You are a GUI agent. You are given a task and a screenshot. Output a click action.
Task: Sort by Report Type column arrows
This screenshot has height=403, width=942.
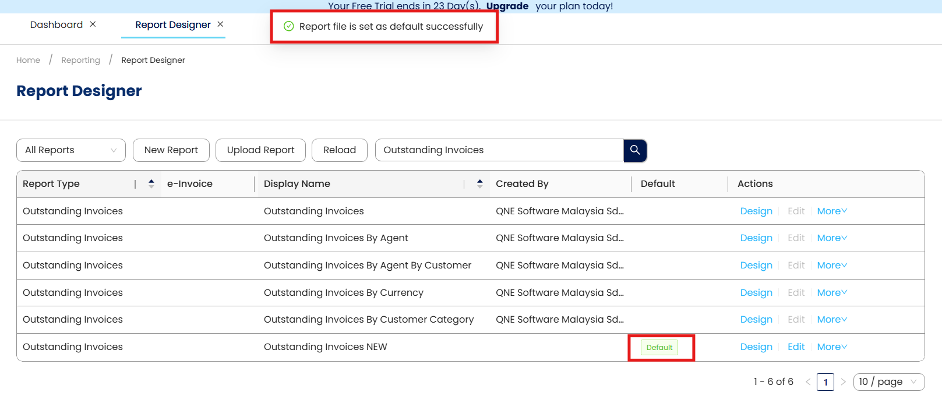[x=151, y=184]
